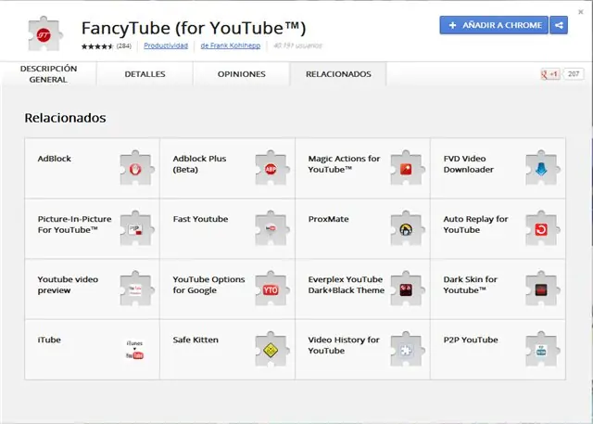The image size is (593, 424).
Task: Click the AdBlock extension name
Action: coord(55,159)
